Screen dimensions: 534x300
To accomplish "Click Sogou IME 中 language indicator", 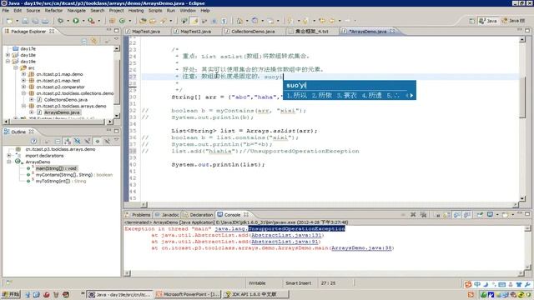I will 477,284.
